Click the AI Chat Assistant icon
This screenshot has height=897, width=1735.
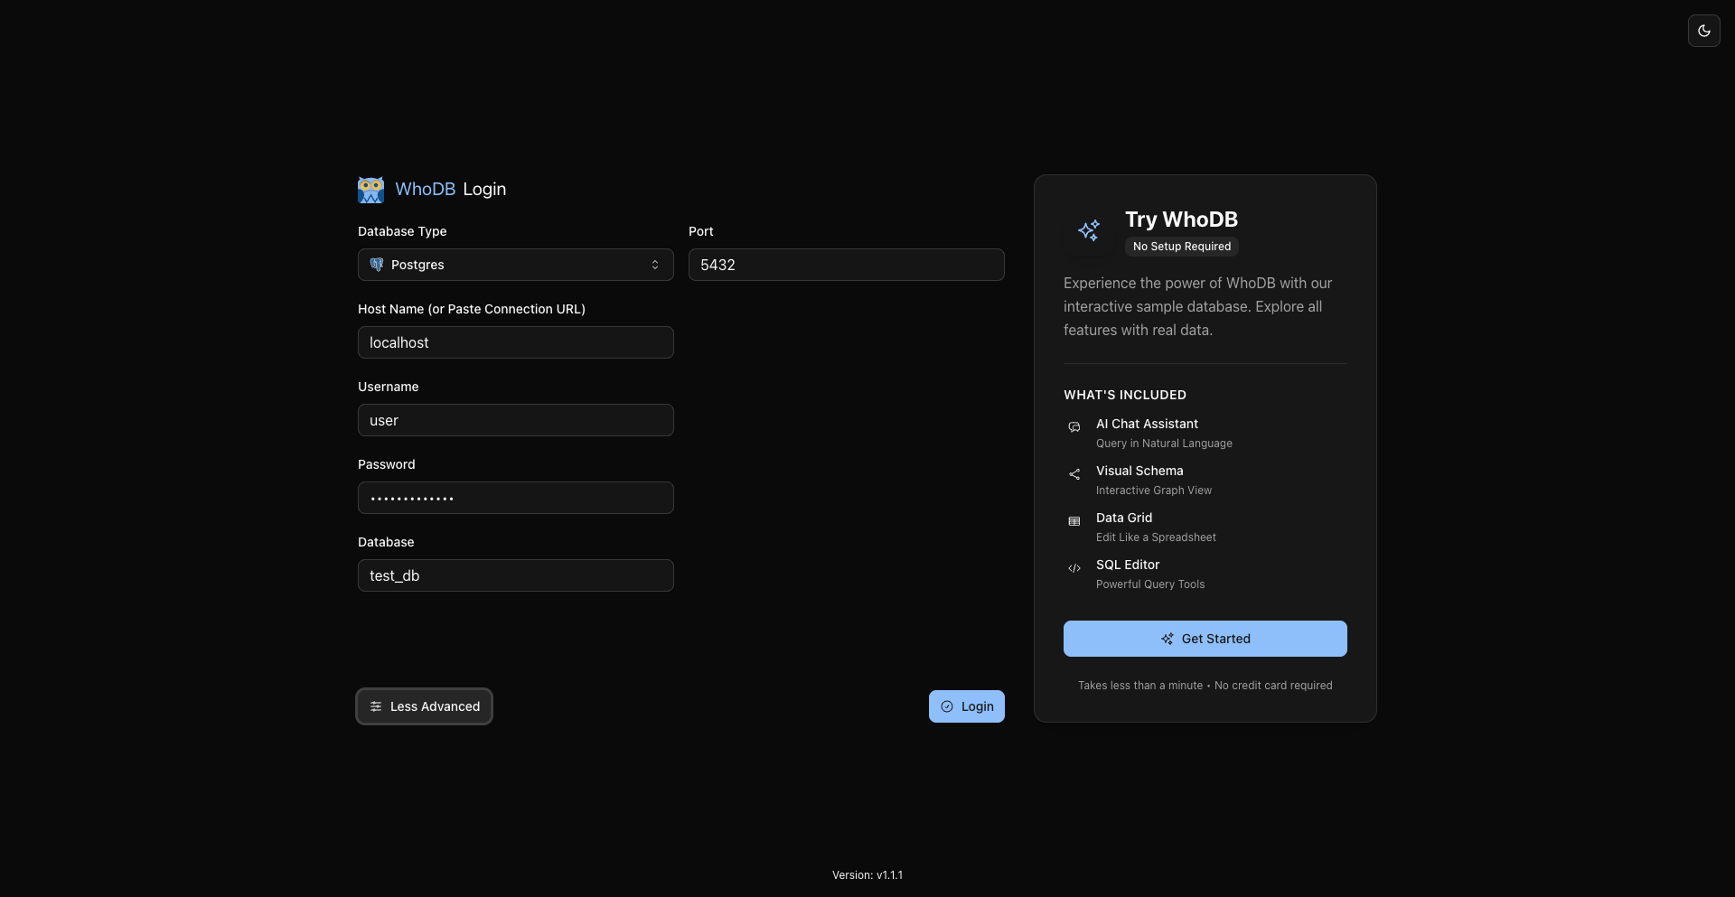point(1074,427)
